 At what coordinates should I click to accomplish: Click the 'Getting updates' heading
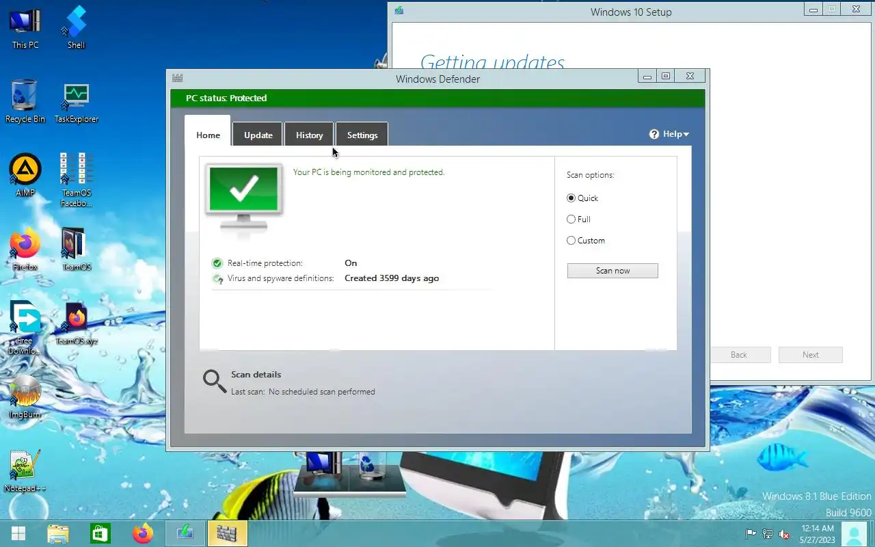(492, 63)
